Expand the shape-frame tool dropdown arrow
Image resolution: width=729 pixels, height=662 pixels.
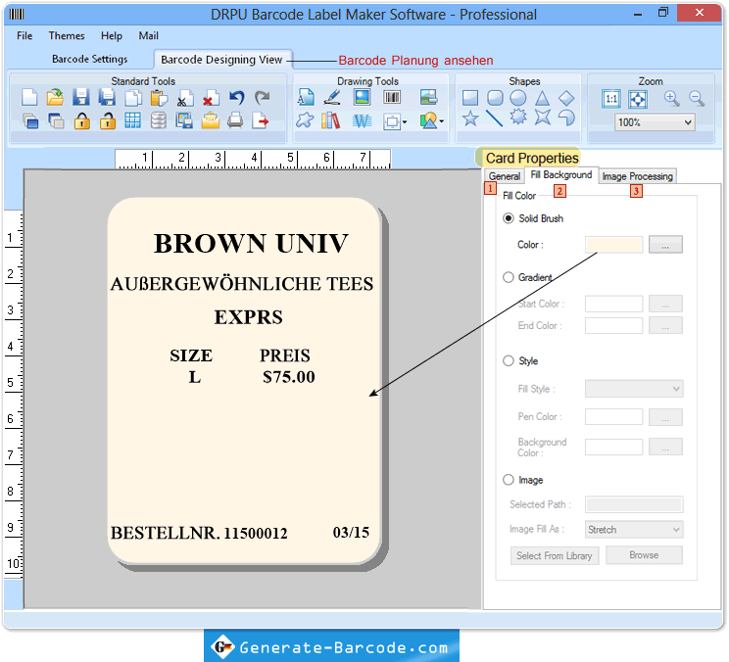coord(405,122)
